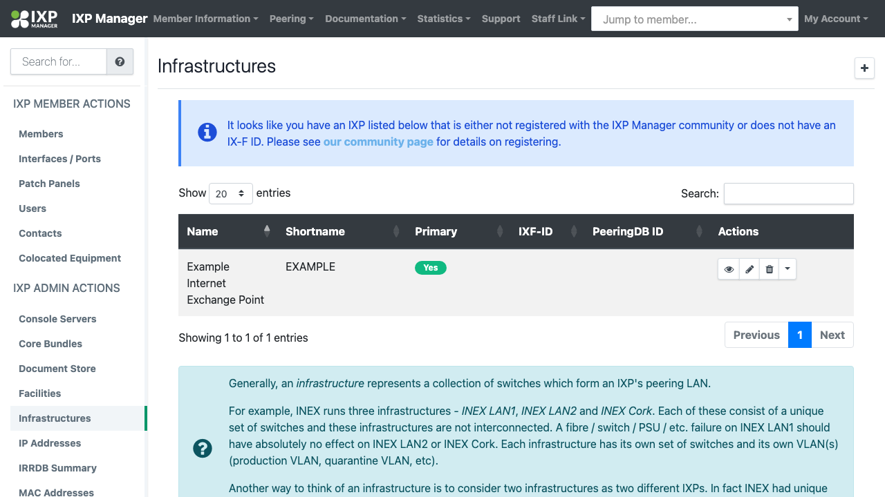This screenshot has width=885, height=497.
Task: Click the IXP MEMBER ACTIONS heading
Action: [x=72, y=104]
